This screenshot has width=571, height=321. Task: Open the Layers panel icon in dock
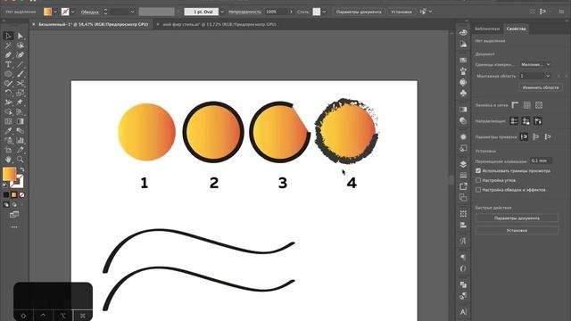(x=463, y=164)
